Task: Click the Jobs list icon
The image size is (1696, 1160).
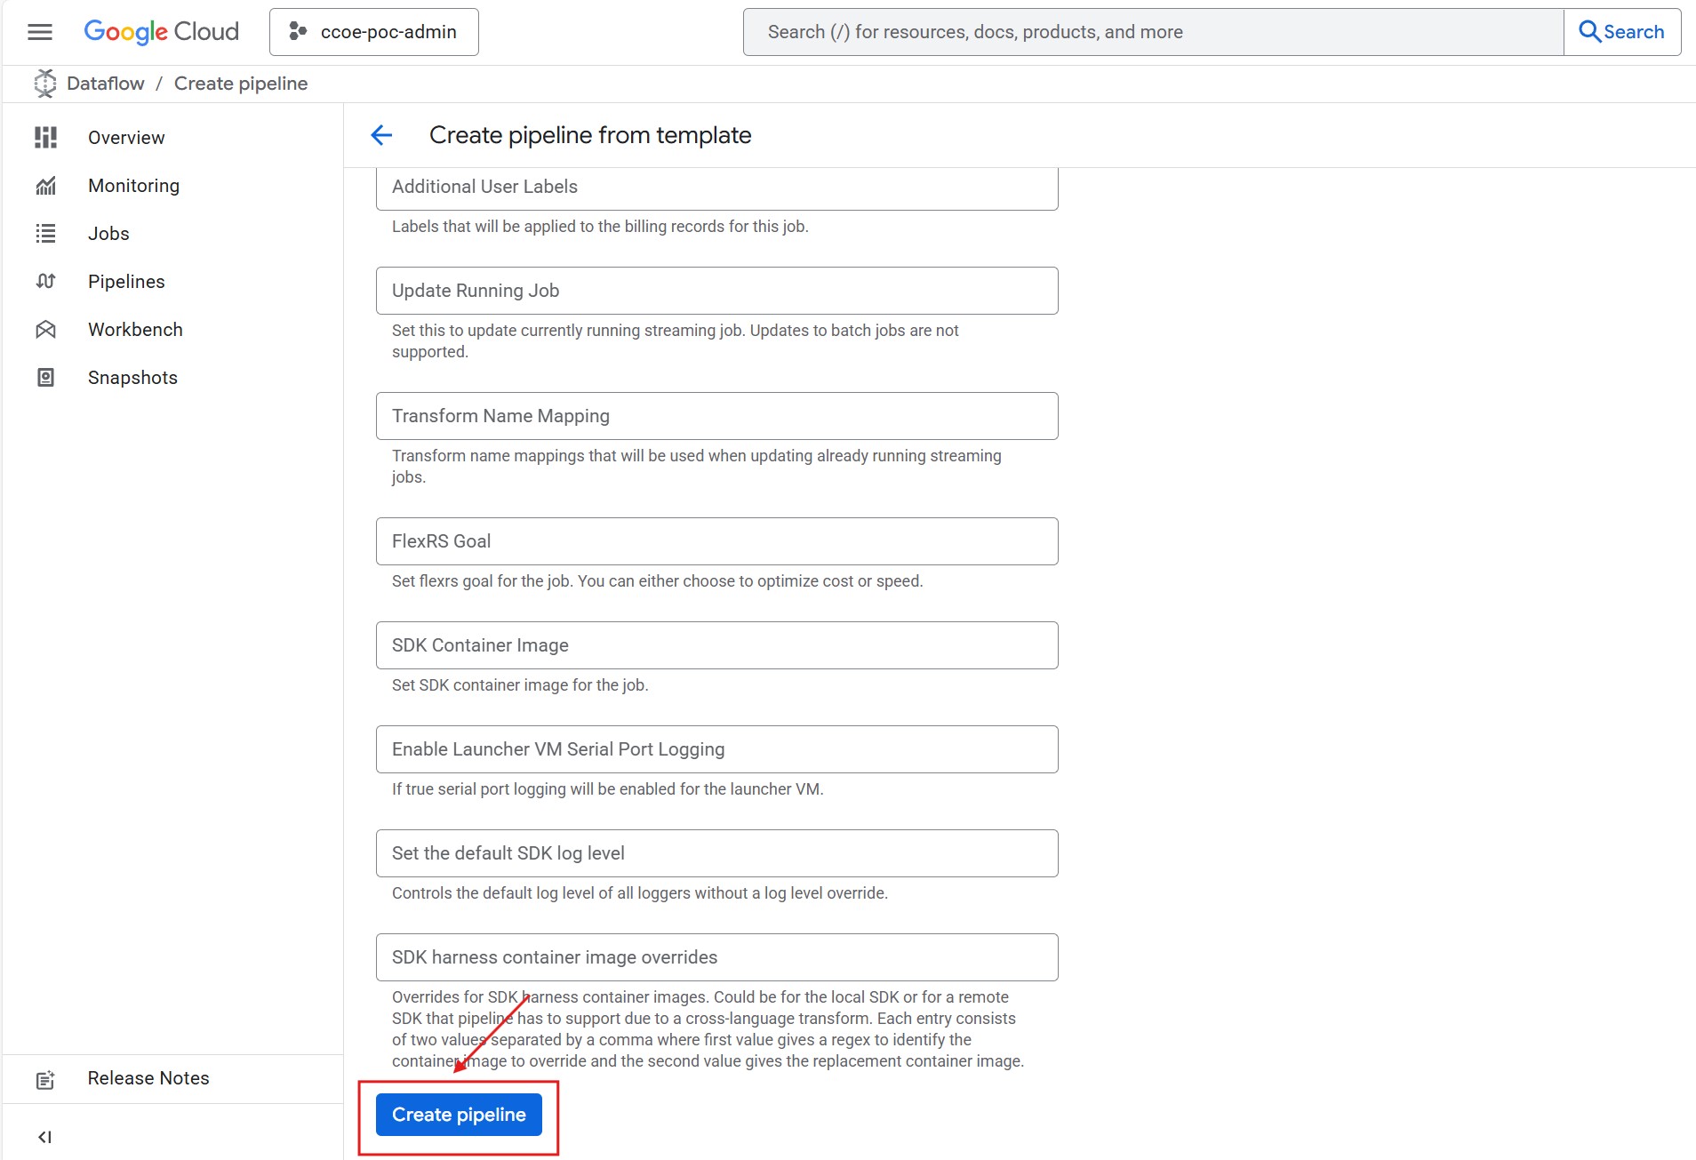Action: (45, 234)
